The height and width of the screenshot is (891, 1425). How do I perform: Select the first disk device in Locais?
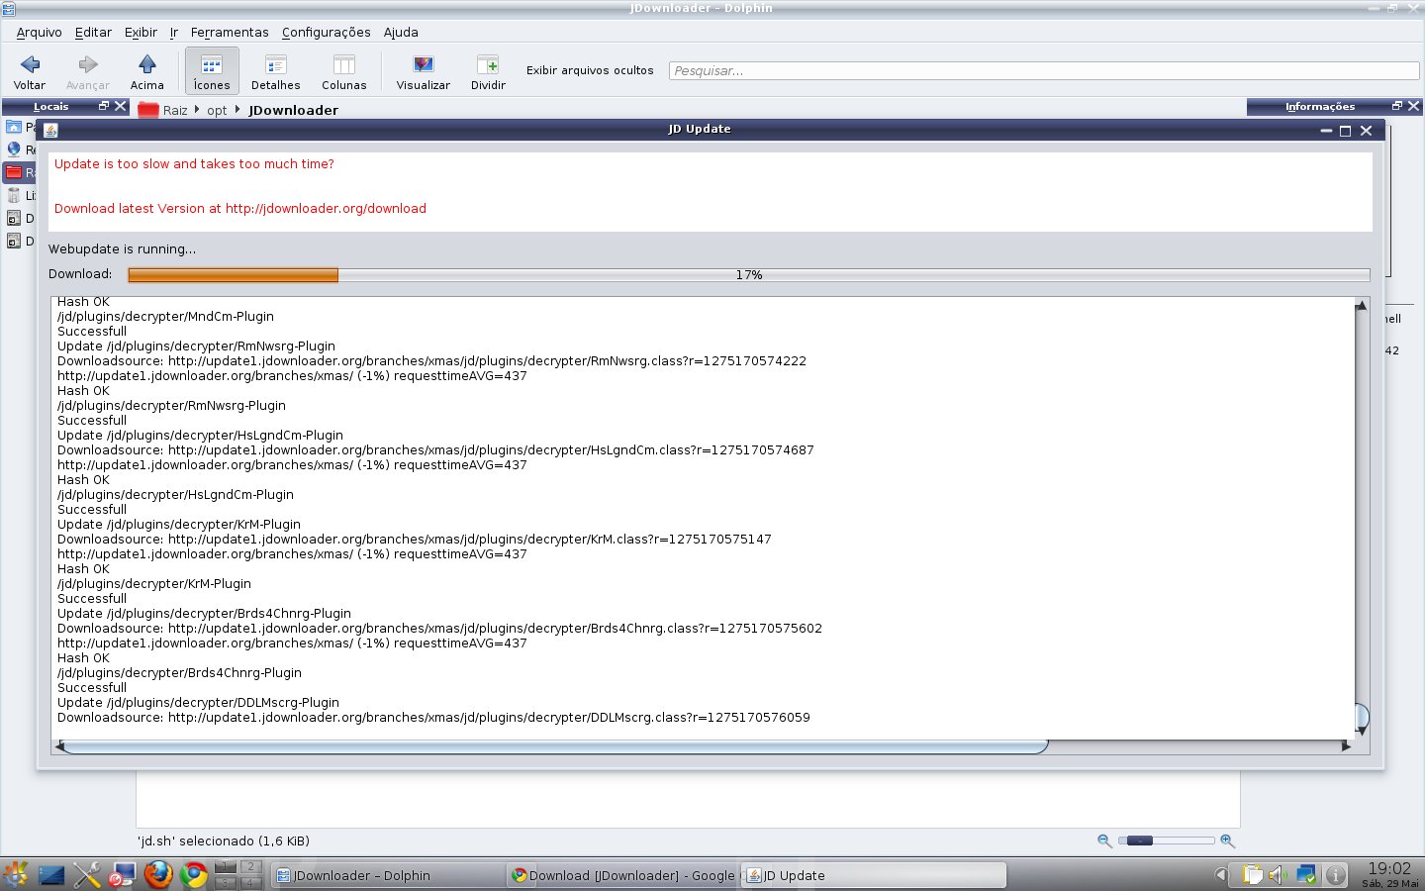(x=14, y=218)
